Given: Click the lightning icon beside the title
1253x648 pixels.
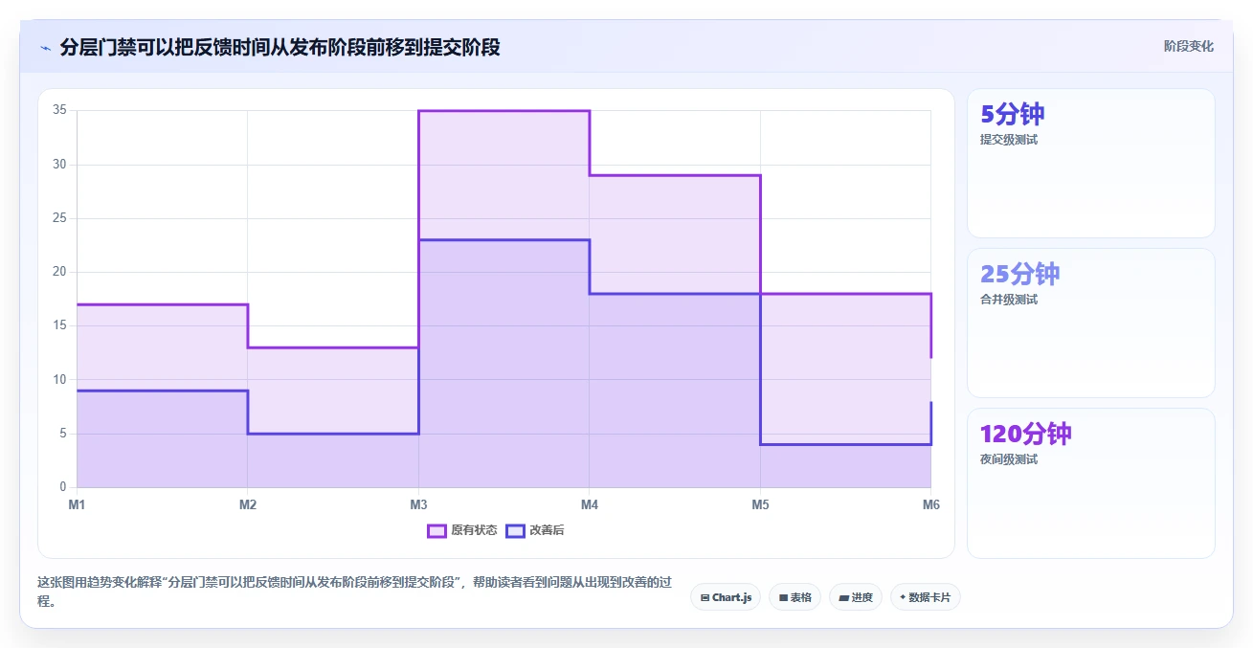Looking at the screenshot, I should point(45,48).
